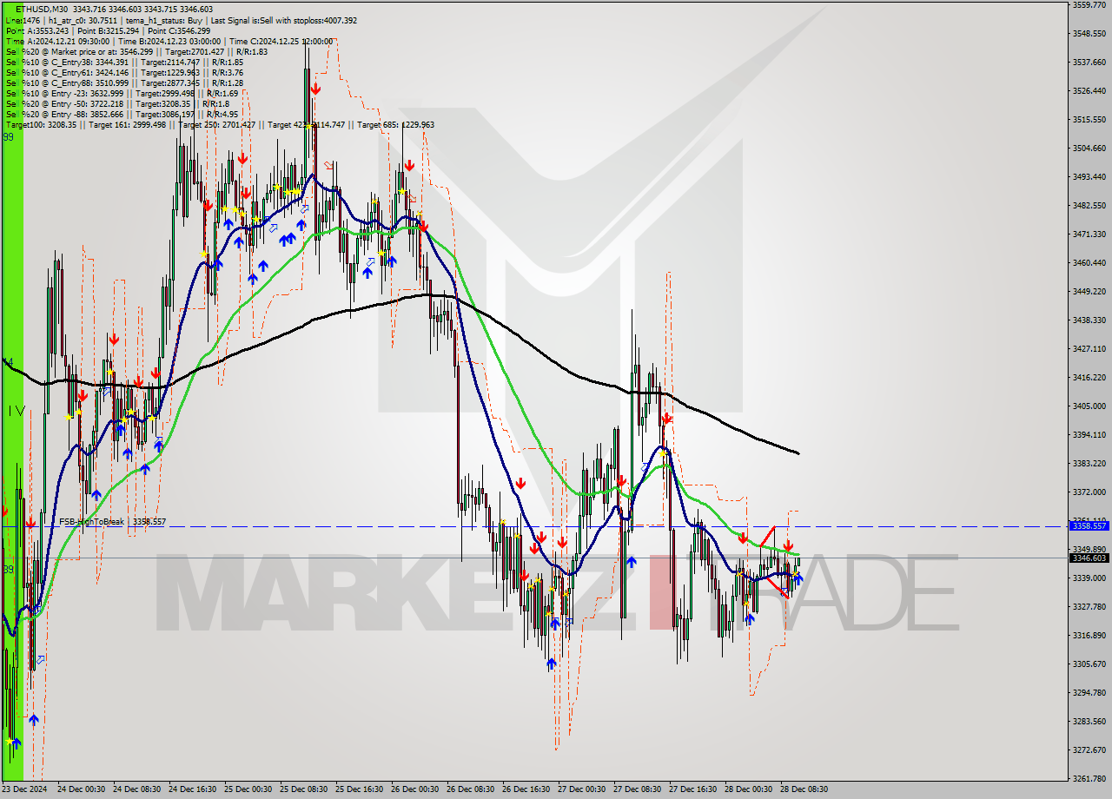1112x799 pixels.
Task: Click the 3526.440 price axis label
Action: point(1089,90)
